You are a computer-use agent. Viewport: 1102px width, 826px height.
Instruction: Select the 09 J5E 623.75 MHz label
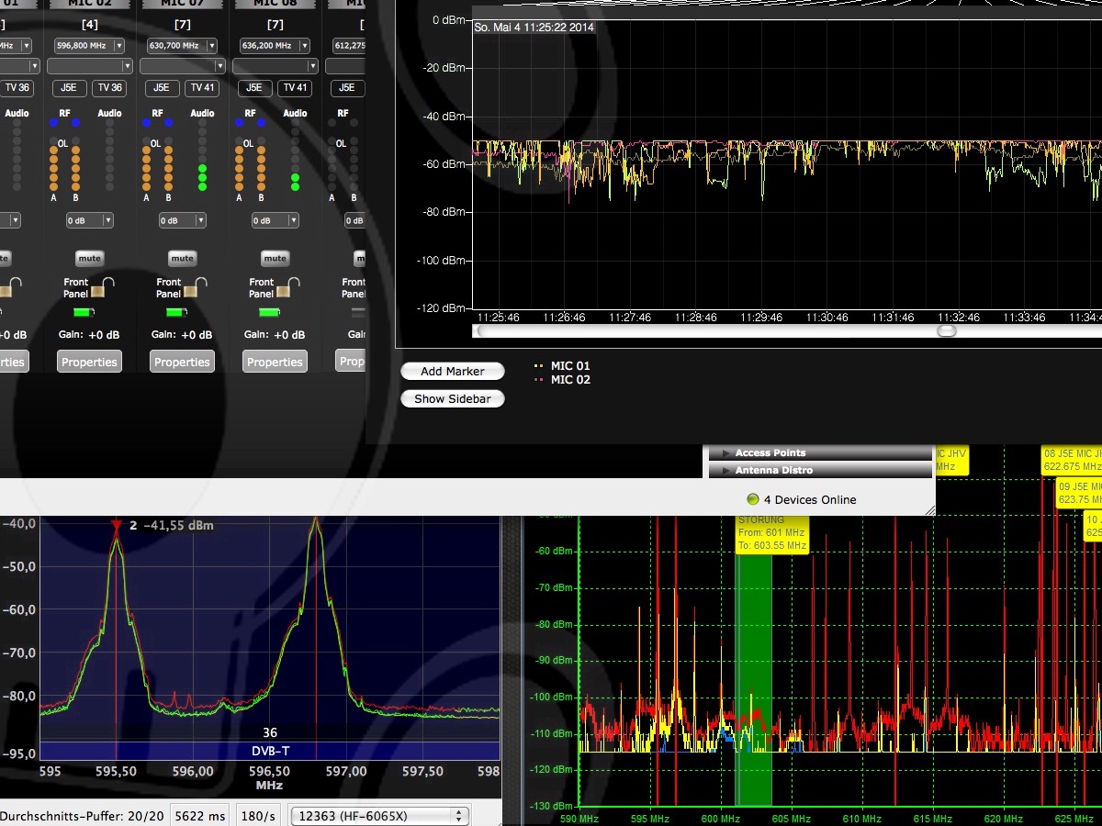pos(1079,494)
